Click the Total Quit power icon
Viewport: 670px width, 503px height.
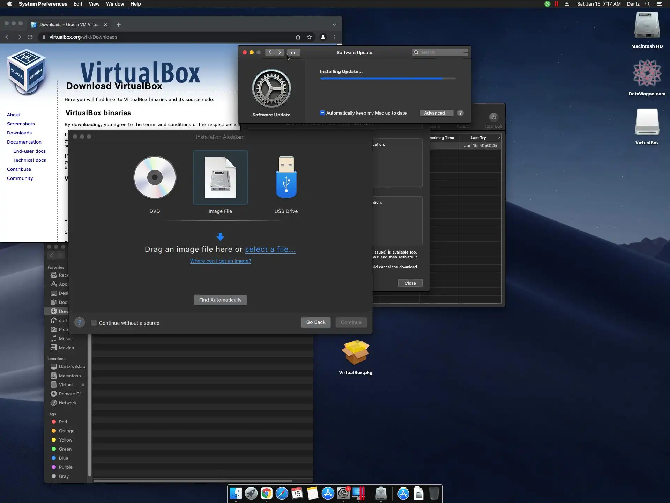point(493,117)
